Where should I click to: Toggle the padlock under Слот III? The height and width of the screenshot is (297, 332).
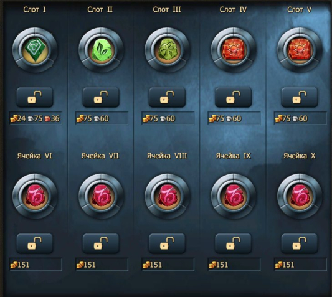pyautogui.click(x=167, y=97)
